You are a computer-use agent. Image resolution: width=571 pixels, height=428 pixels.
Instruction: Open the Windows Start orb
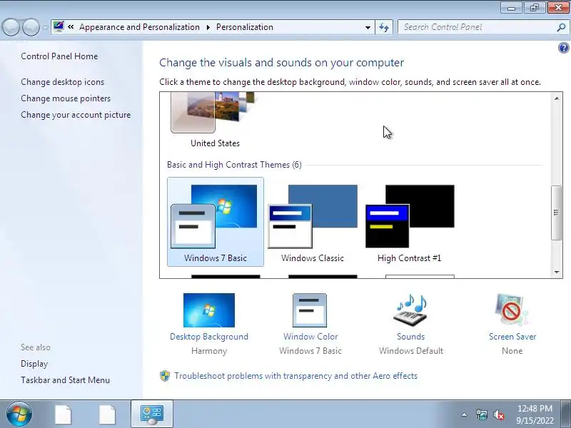click(x=19, y=414)
